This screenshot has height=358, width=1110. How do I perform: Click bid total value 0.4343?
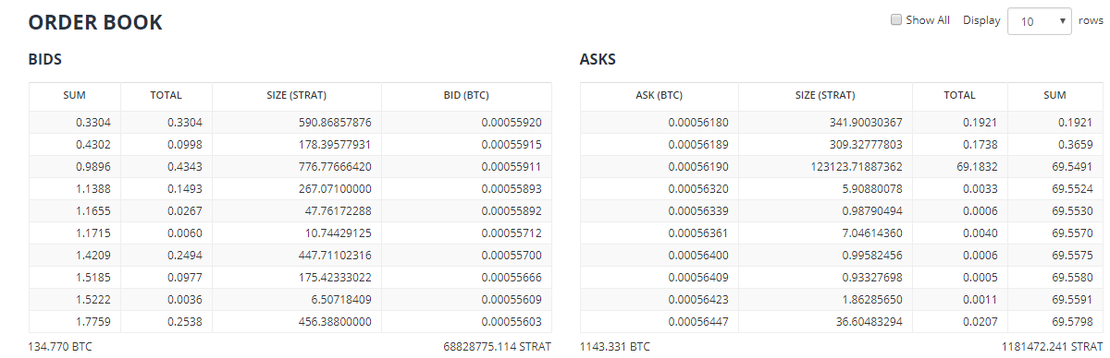pyautogui.click(x=185, y=167)
